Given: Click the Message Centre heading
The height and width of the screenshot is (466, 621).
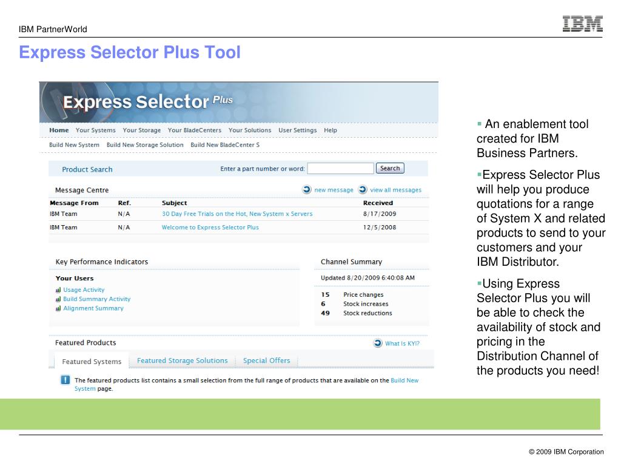Looking at the screenshot, I should pyautogui.click(x=82, y=190).
